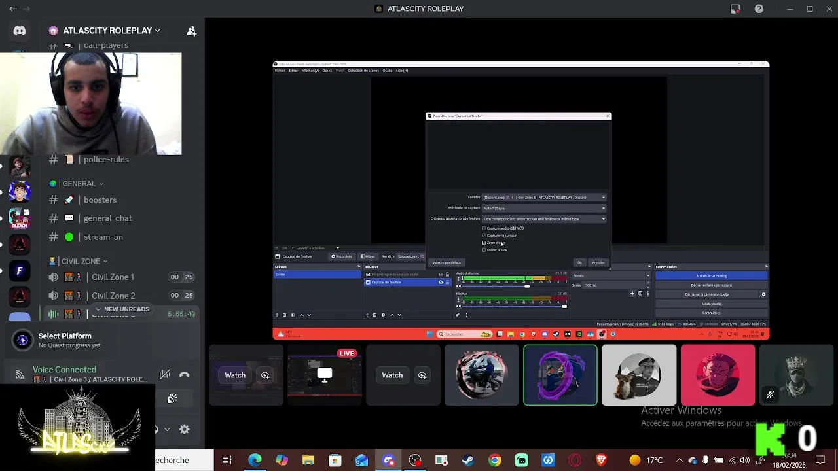This screenshot has height=471, width=838.
Task: Lock the Périphérique de capture vidéo source
Action: 447,275
